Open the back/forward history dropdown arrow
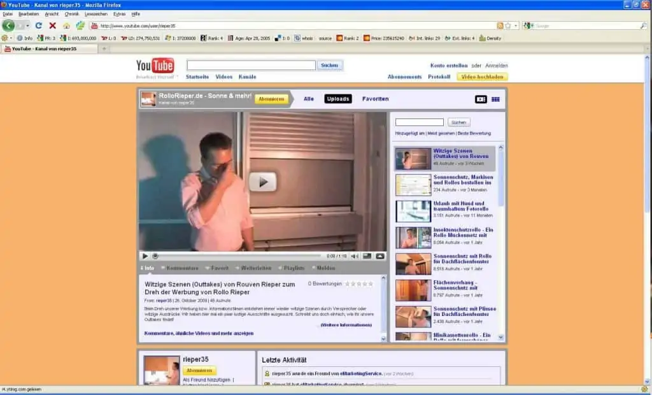652x395 pixels. coord(26,25)
